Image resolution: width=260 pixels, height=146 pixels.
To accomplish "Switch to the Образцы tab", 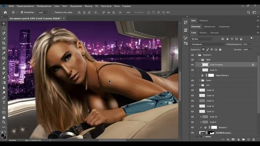I will click(x=204, y=21).
